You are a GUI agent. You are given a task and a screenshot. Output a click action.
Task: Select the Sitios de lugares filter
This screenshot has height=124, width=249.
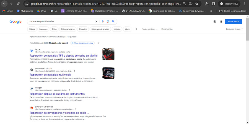[x=68, y=29]
